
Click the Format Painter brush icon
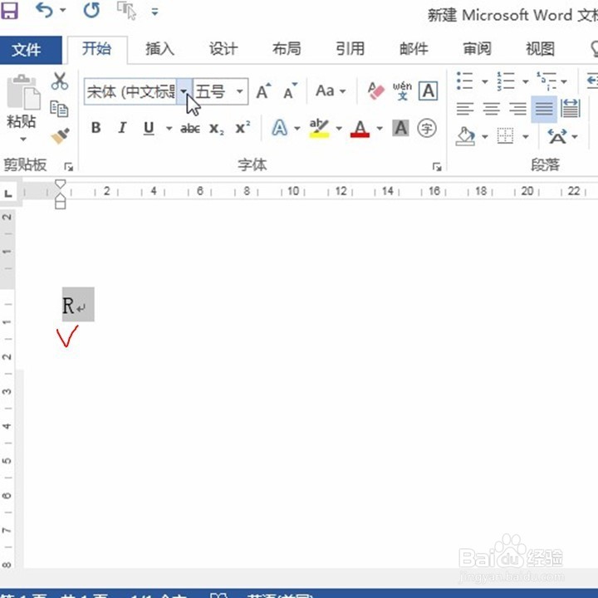pyautogui.click(x=61, y=135)
